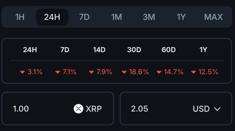The height and width of the screenshot is (131, 235).
Task: Click the 30D column header
Action: pos(134,50)
